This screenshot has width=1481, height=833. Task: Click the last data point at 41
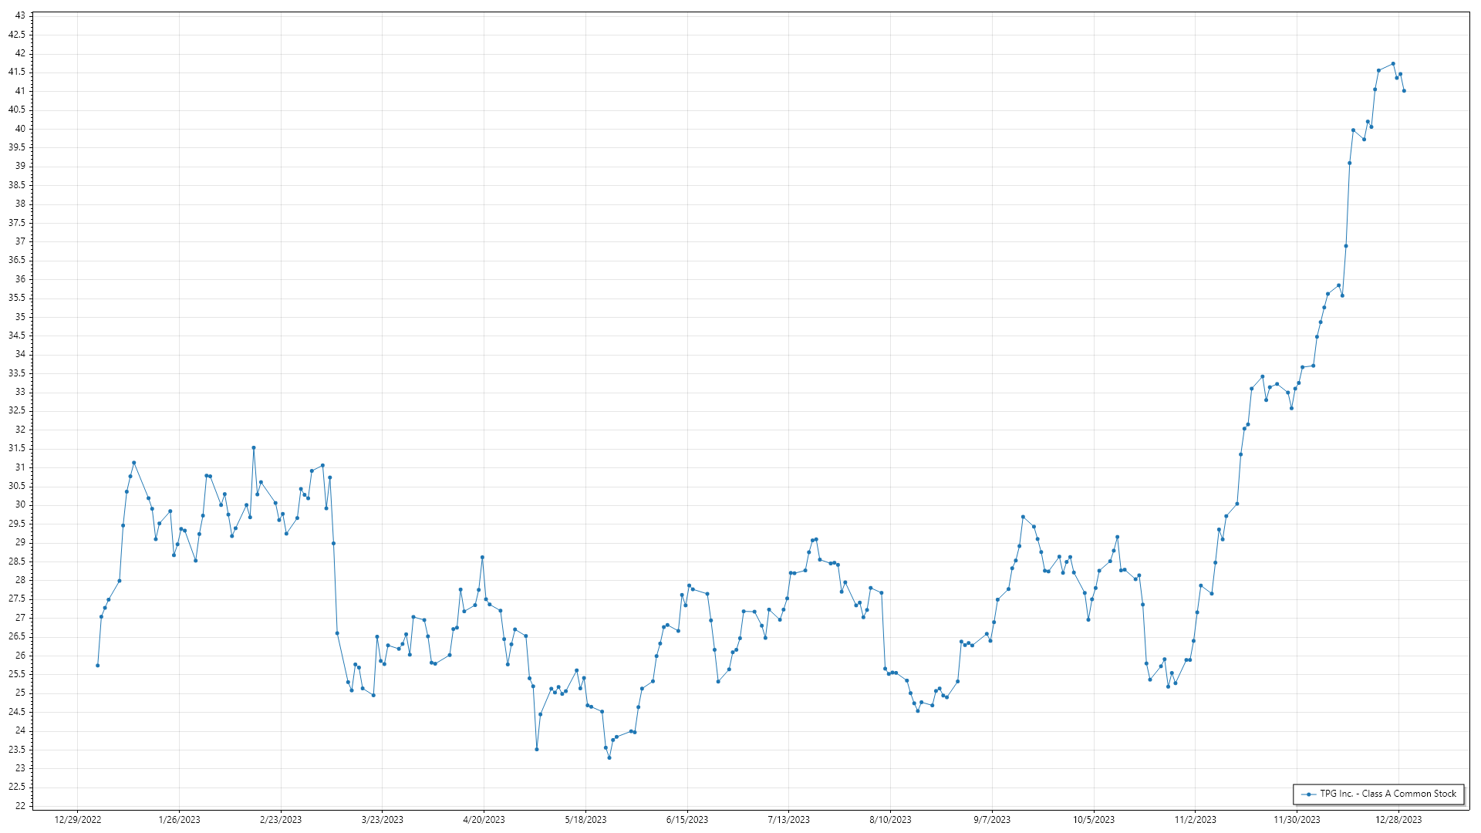point(1404,91)
